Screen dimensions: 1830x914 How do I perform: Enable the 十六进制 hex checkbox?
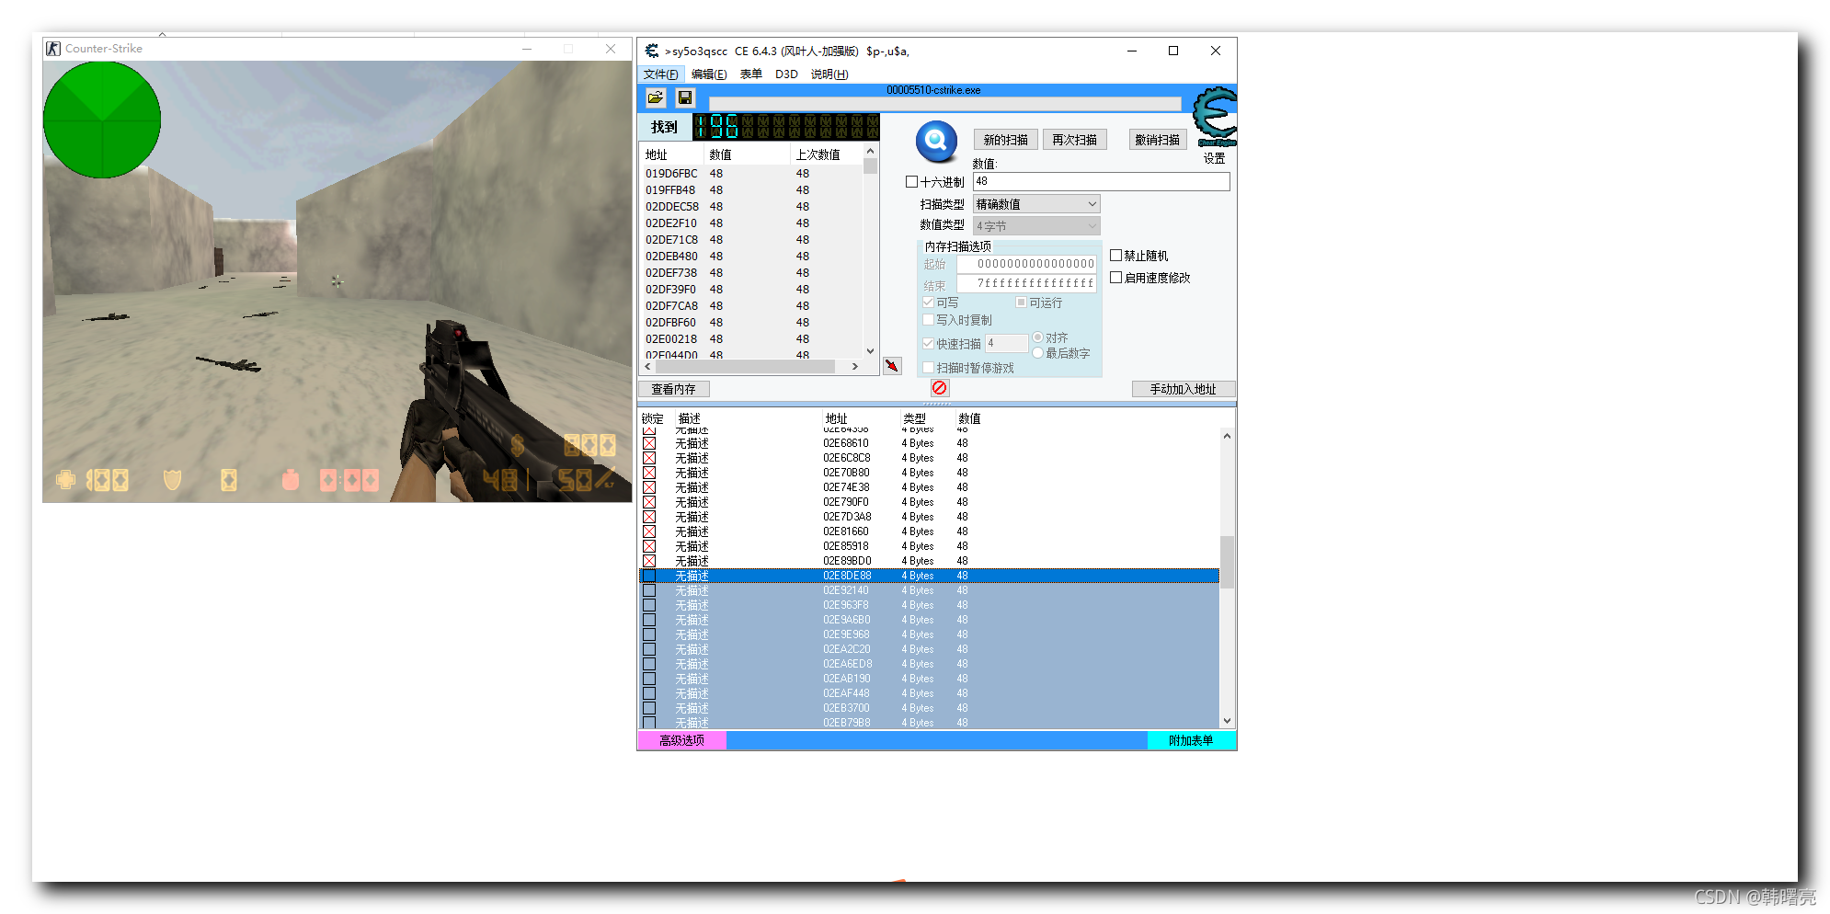click(912, 182)
